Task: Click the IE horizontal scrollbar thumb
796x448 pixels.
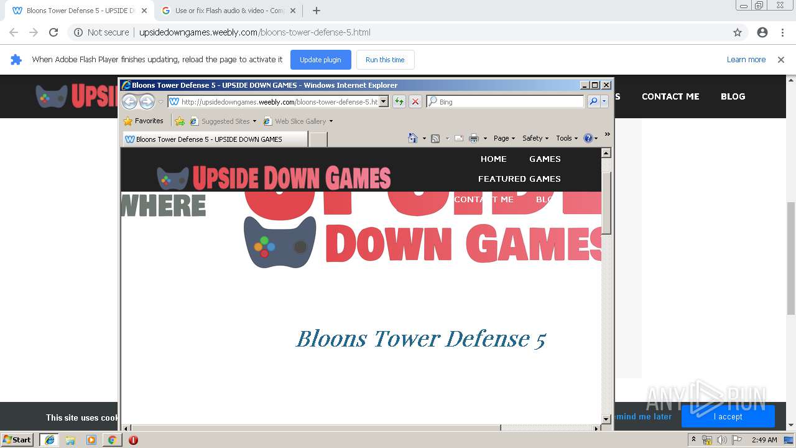Action: (316, 428)
